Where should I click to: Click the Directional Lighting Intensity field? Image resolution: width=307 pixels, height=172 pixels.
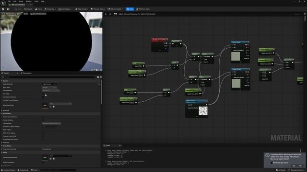49,127
